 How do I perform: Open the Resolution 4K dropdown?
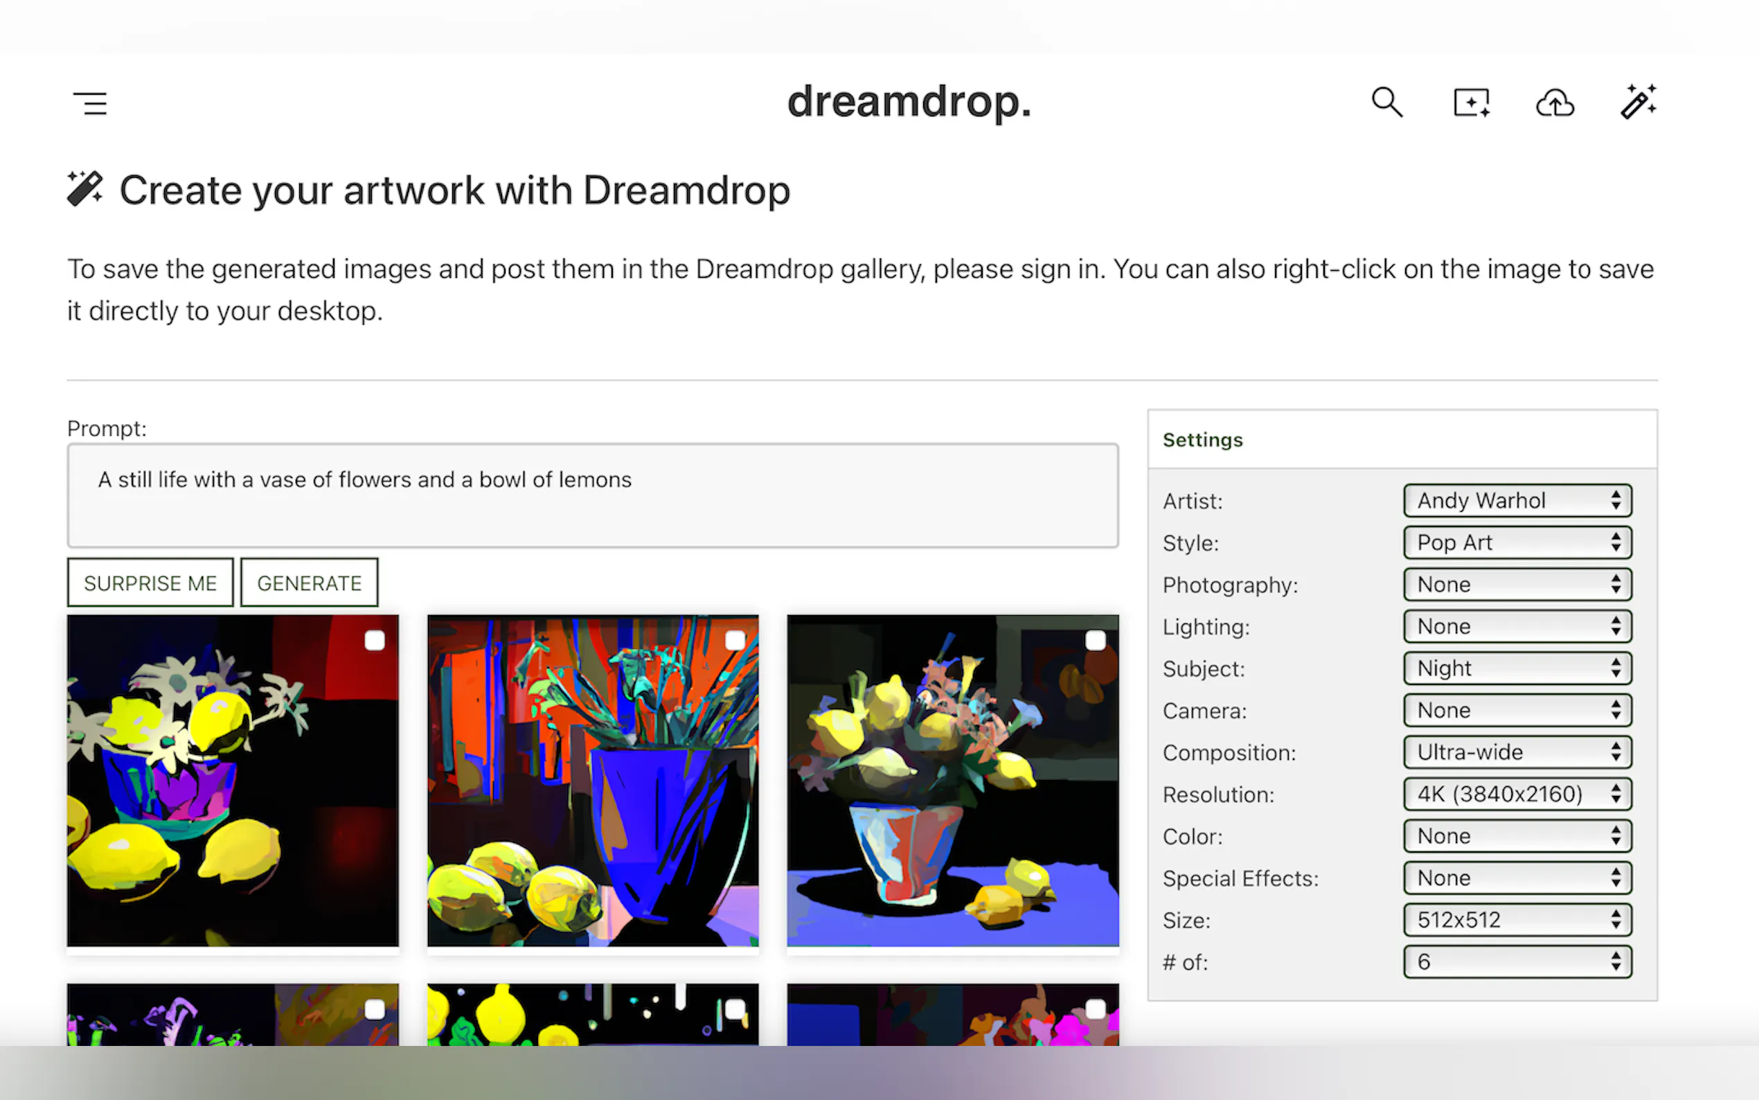(1517, 794)
